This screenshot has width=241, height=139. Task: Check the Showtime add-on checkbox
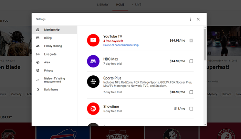(191, 109)
